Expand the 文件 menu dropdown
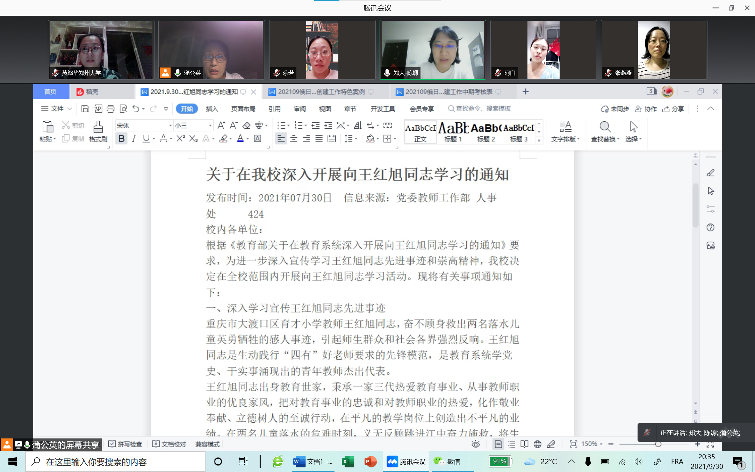Image resolution: width=755 pixels, height=472 pixels. click(x=57, y=109)
